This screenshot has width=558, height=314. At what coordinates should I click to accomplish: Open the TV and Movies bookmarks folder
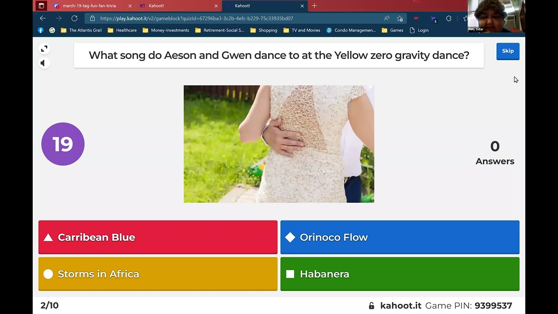point(301,30)
